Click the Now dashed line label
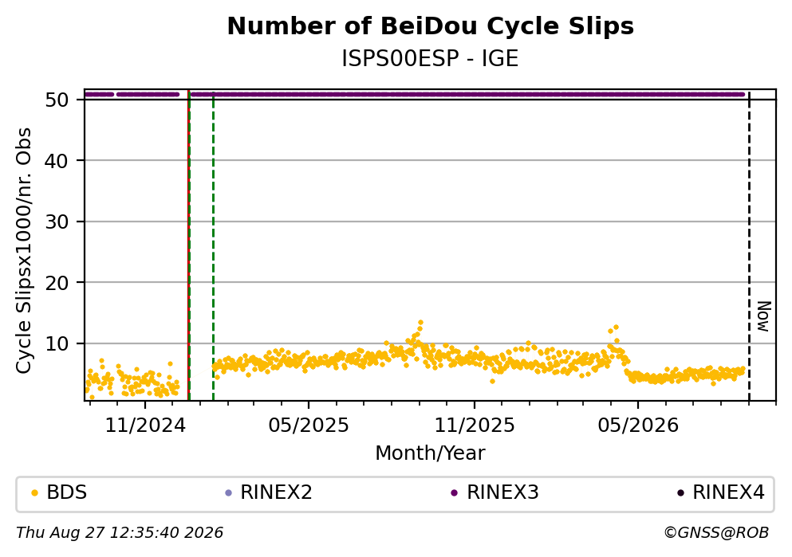The height and width of the screenshot is (557, 792). [x=764, y=316]
